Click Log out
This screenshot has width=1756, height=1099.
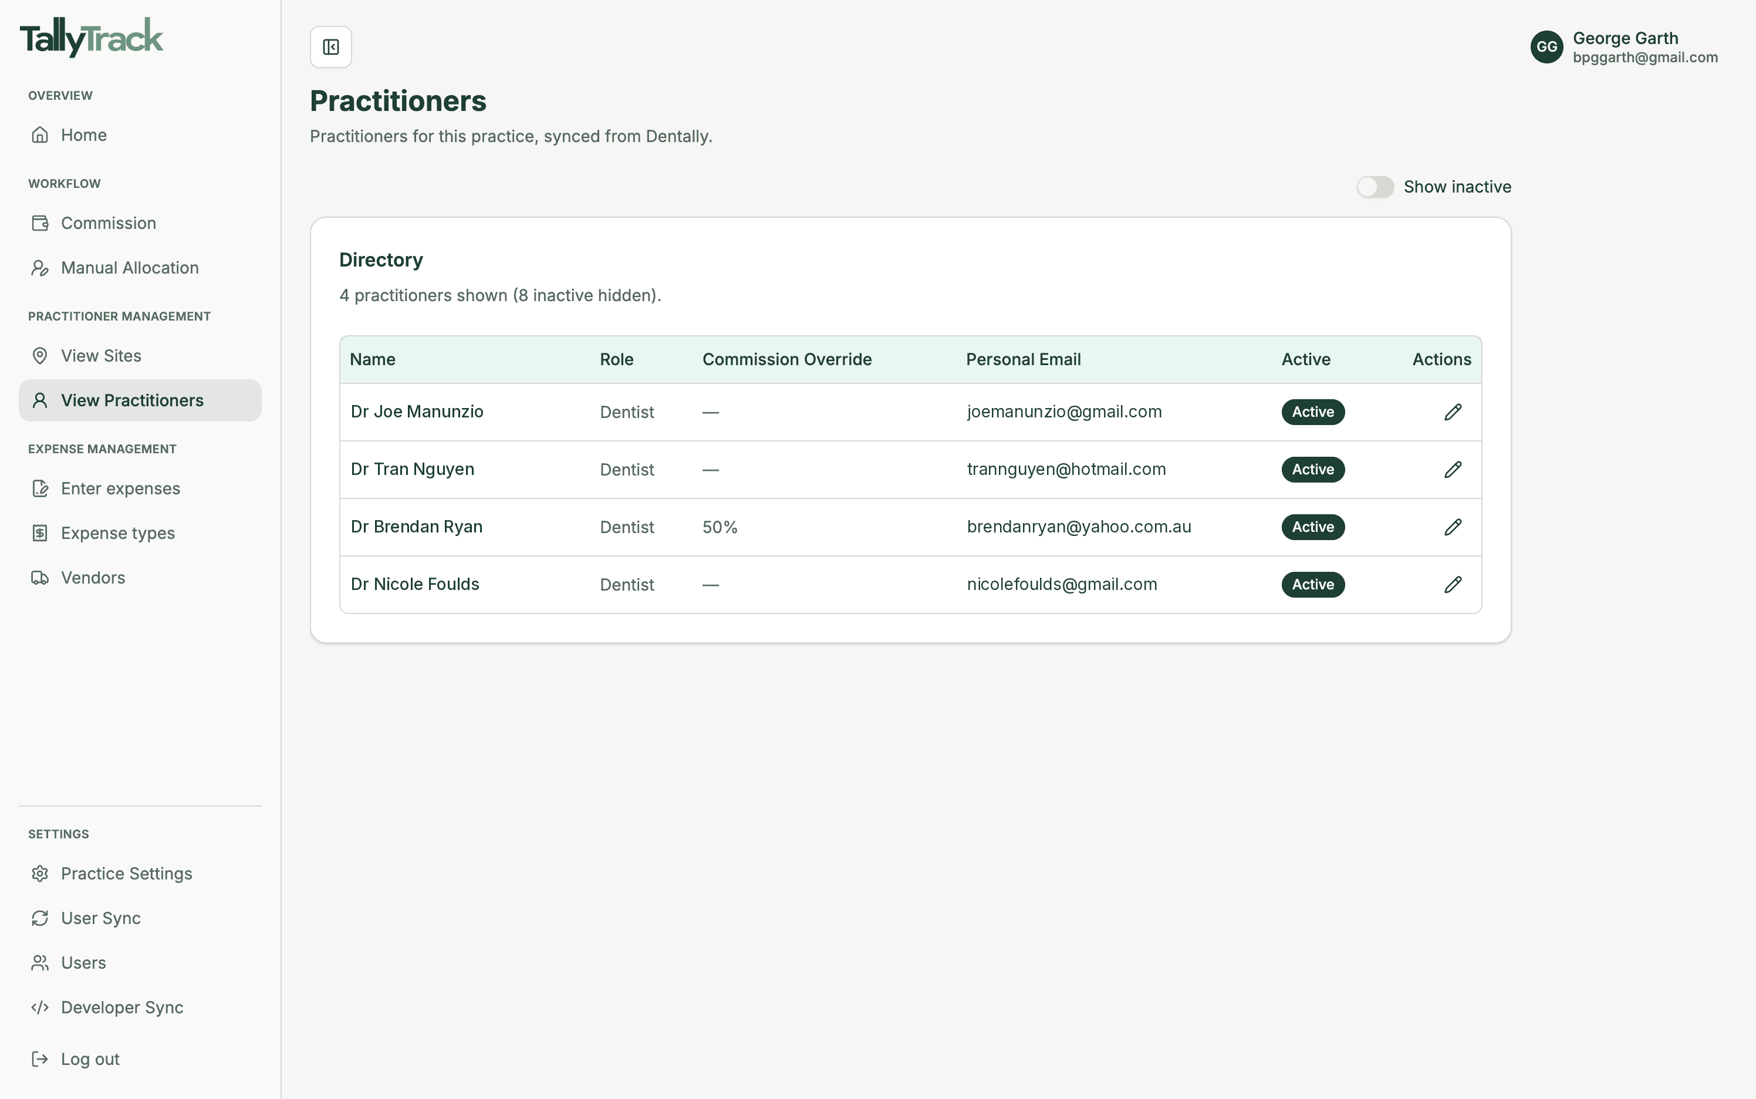coord(140,1060)
